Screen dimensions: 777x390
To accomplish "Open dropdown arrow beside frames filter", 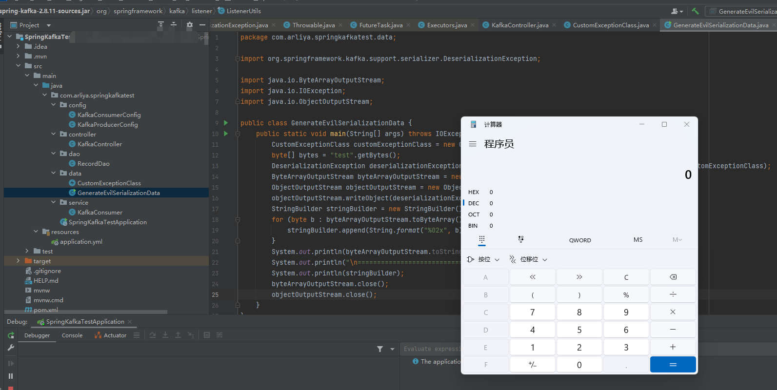I will tap(392, 349).
